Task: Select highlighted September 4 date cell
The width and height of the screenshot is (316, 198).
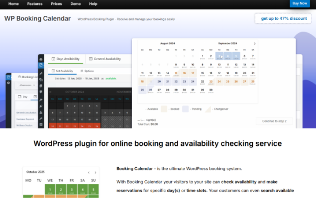Action: coord(228,57)
